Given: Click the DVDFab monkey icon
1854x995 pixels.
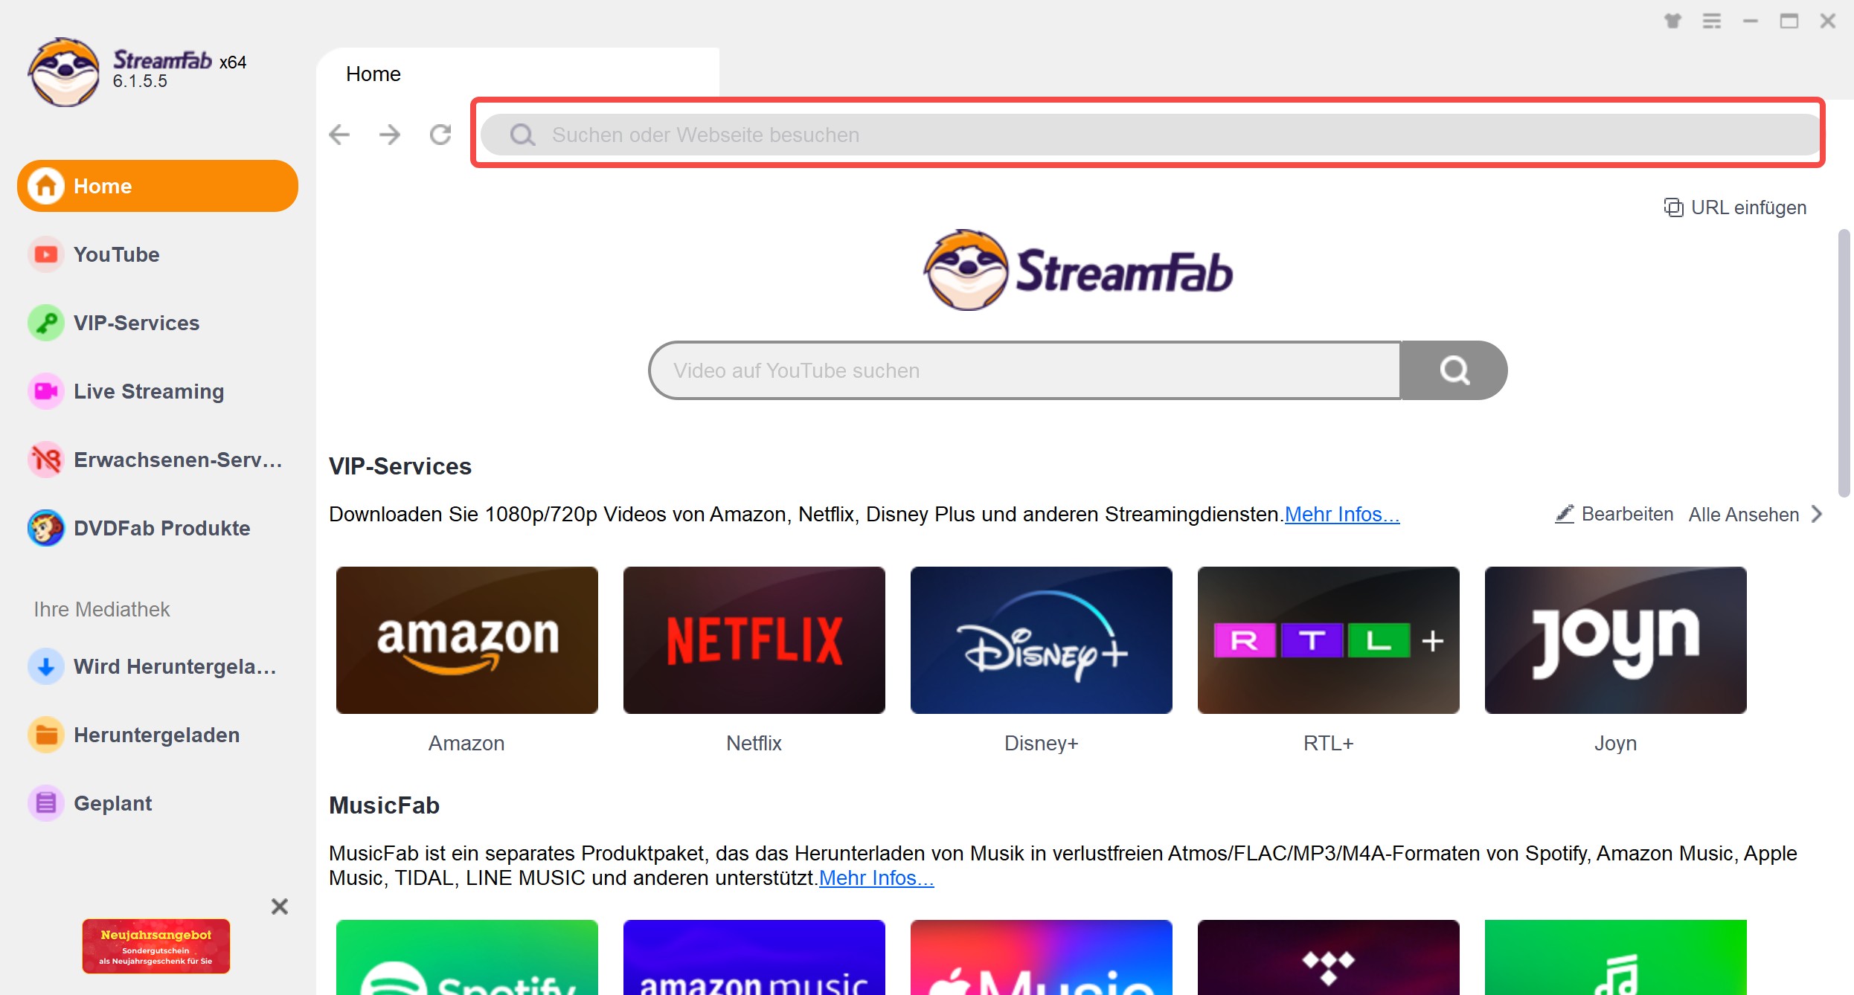Looking at the screenshot, I should (x=46, y=528).
